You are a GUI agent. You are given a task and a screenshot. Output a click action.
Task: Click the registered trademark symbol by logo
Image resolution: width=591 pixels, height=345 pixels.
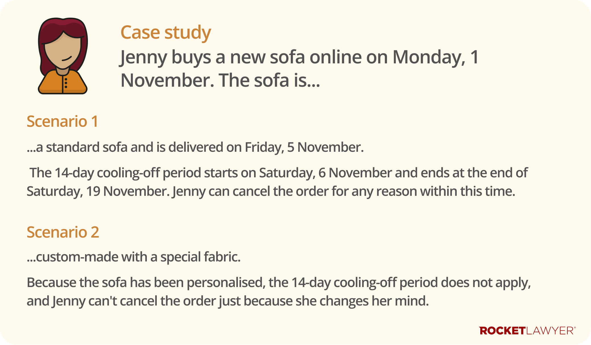(x=575, y=328)
